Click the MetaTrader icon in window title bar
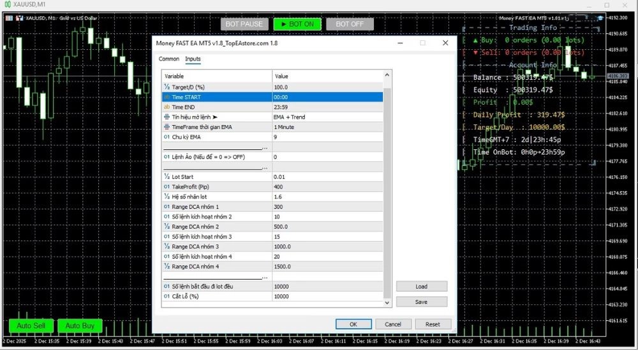This screenshot has height=351, width=638. click(6, 4)
